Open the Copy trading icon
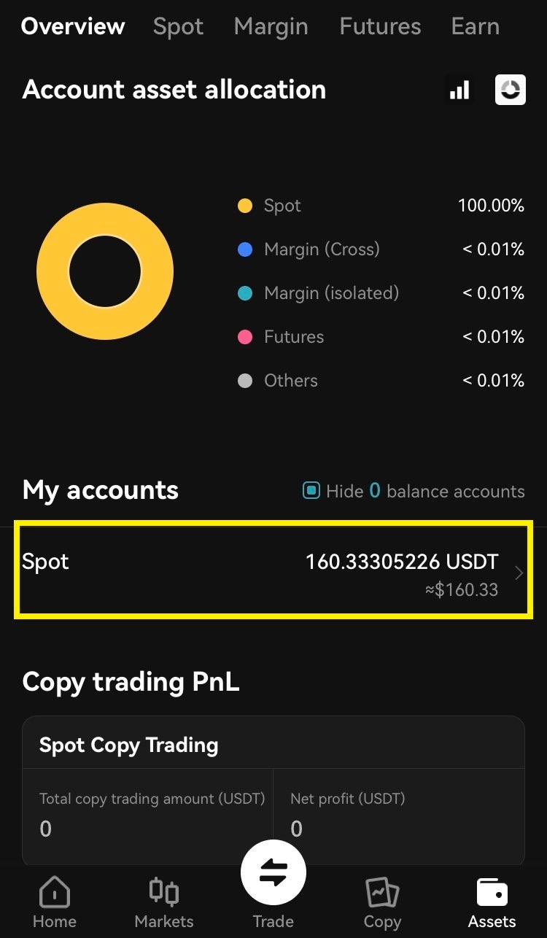 382,892
